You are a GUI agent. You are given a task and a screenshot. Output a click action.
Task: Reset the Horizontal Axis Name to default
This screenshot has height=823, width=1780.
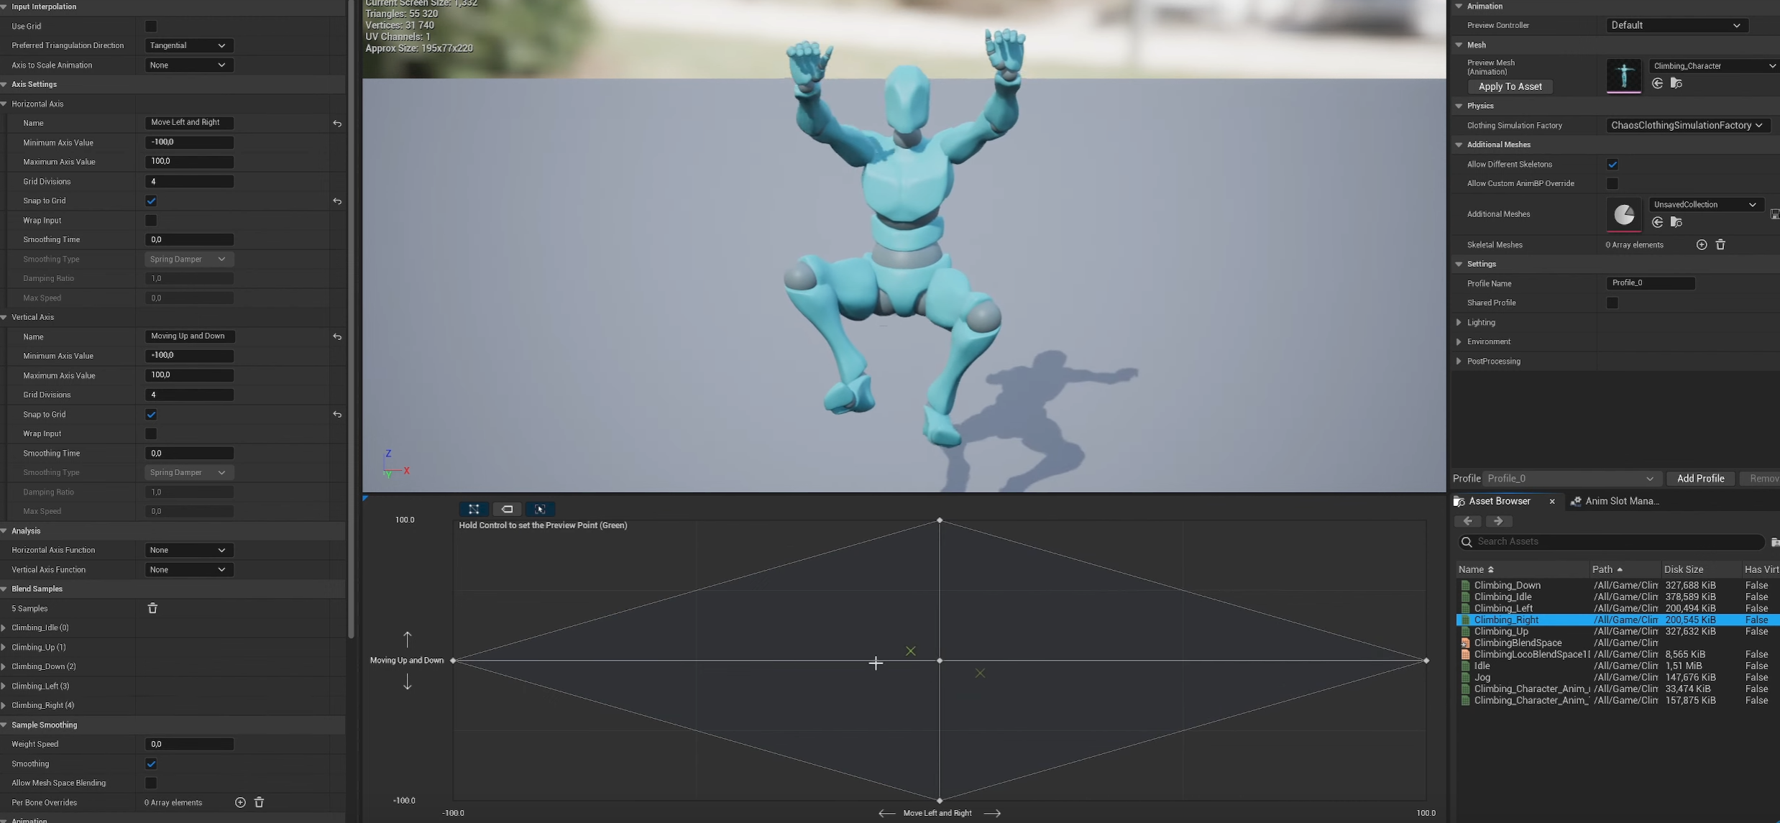[x=337, y=124]
